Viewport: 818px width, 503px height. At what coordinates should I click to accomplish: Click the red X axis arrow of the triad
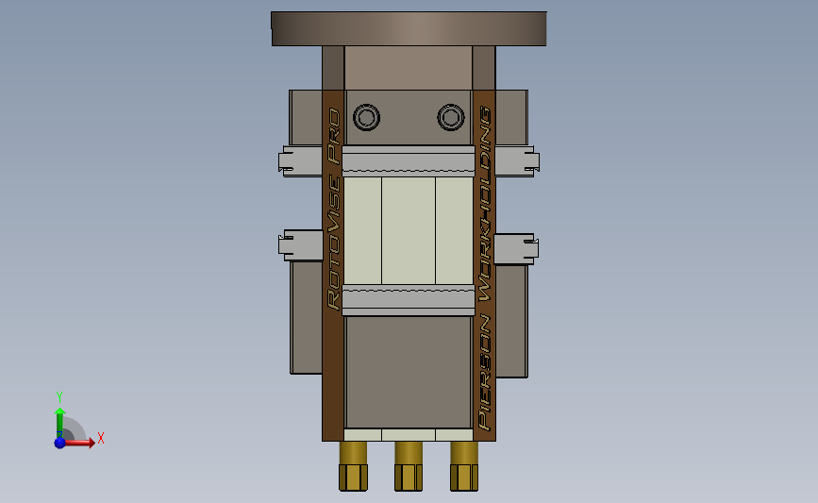point(79,443)
